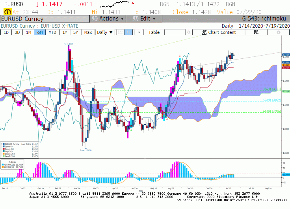Image resolution: width=290 pixels, height=209 pixels.
Task: Click the 61.8% Fibonacci level label
Action: point(272,111)
